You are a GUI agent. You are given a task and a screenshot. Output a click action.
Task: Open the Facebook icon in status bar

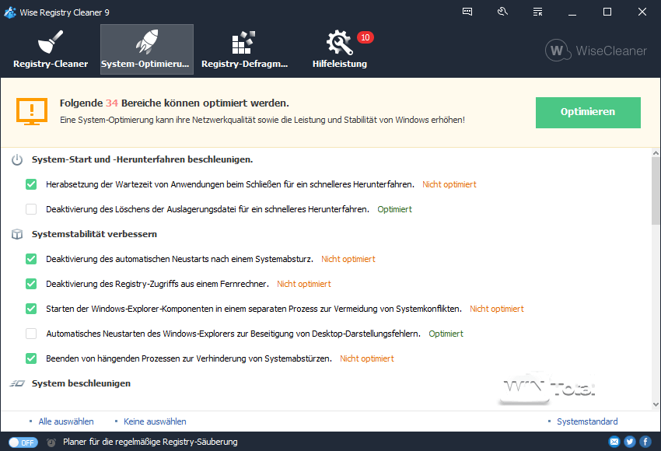[645, 442]
